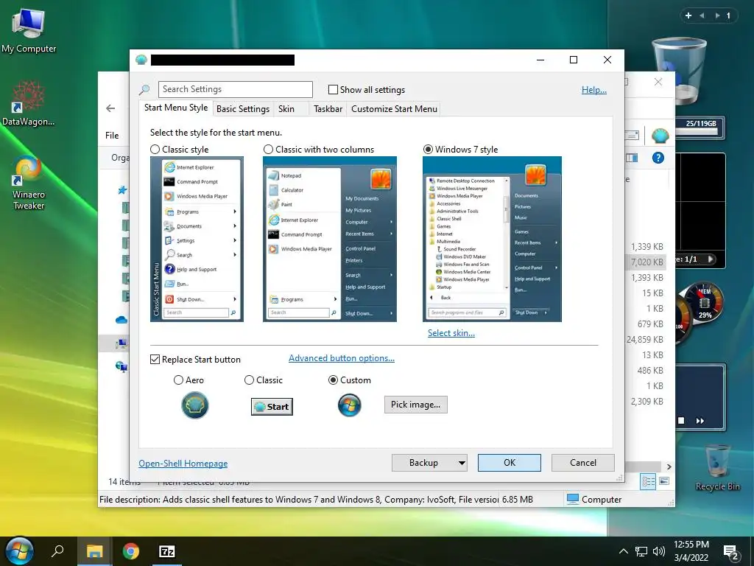The height and width of the screenshot is (566, 754).
Task: Click the clock showing 12:55 PM
Action: (691, 545)
